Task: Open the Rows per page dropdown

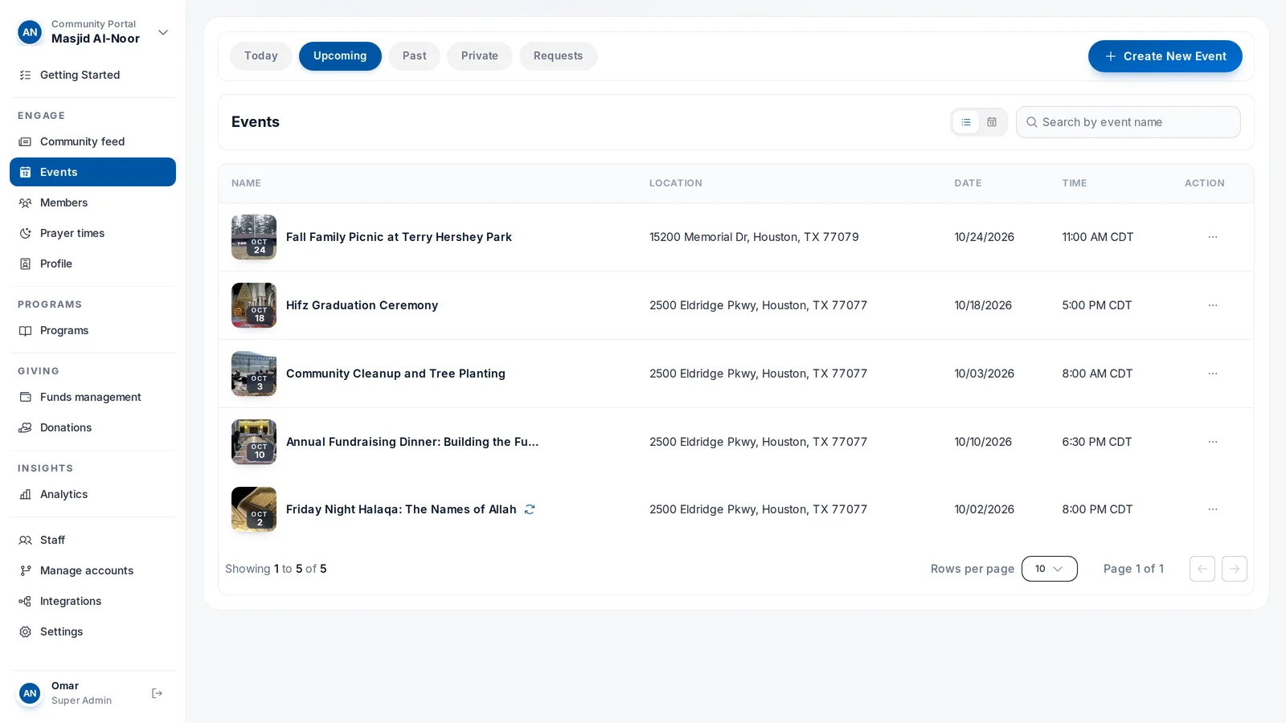Action: pyautogui.click(x=1050, y=569)
